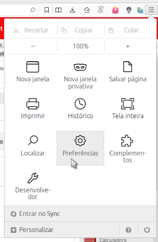Open Nova janela privativa
The height and width of the screenshot is (242, 158).
pyautogui.click(x=80, y=76)
